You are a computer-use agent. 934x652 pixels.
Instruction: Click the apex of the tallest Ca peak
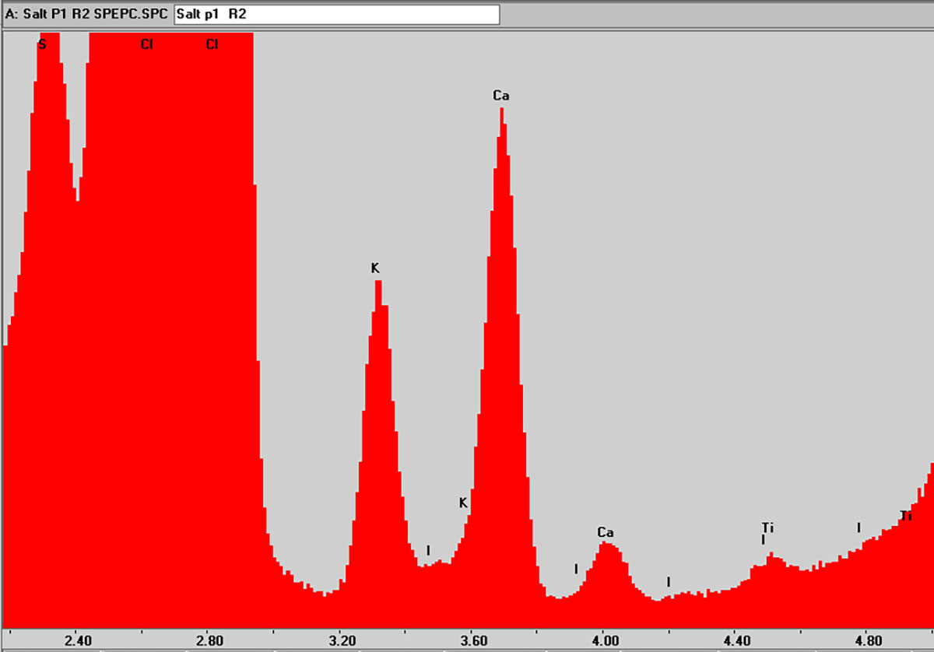(502, 111)
